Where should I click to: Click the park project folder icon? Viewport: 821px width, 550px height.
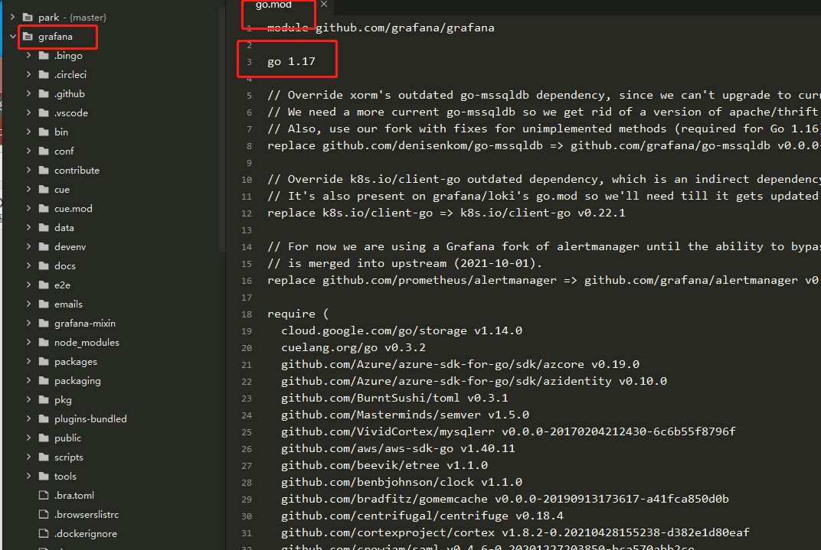click(x=28, y=18)
